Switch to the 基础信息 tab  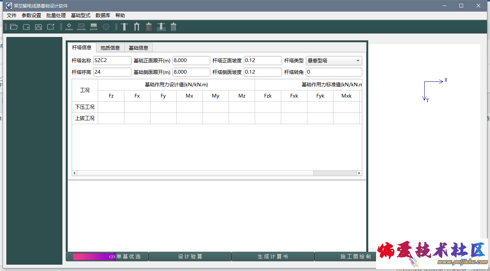(x=139, y=48)
